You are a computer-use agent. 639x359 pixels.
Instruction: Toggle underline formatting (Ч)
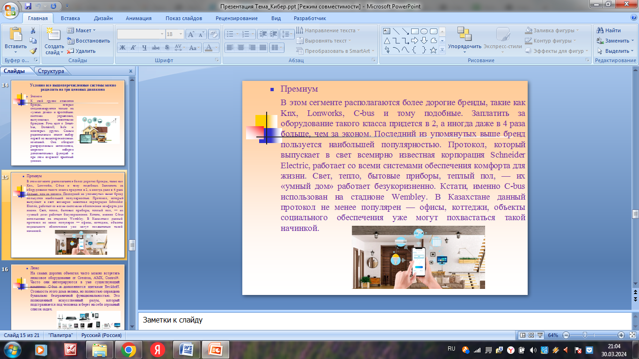(145, 48)
